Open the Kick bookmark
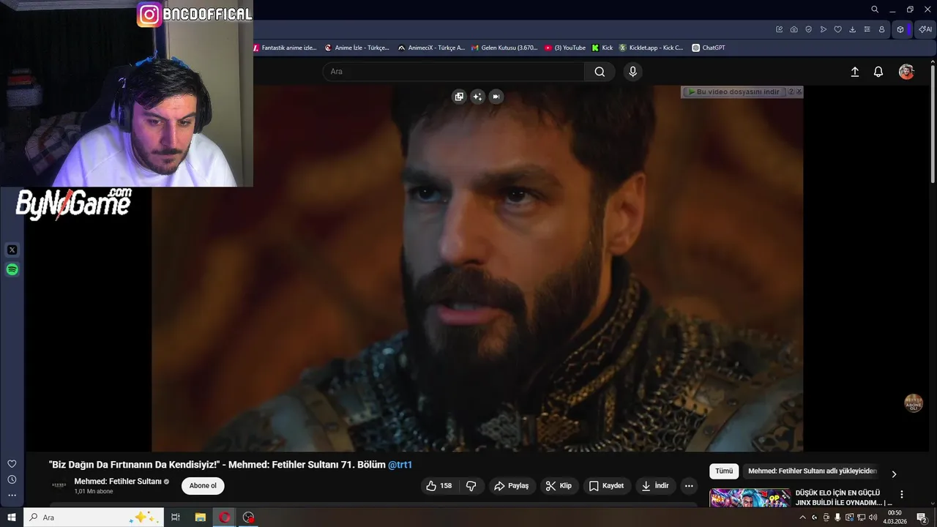The width and height of the screenshot is (937, 527). coord(602,48)
